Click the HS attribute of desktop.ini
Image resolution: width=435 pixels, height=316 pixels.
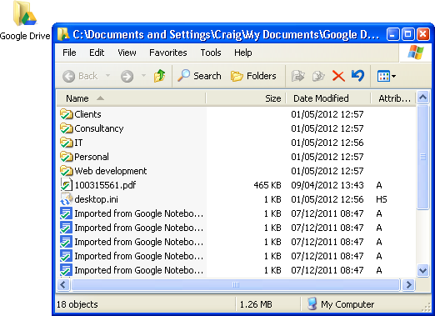tap(382, 199)
